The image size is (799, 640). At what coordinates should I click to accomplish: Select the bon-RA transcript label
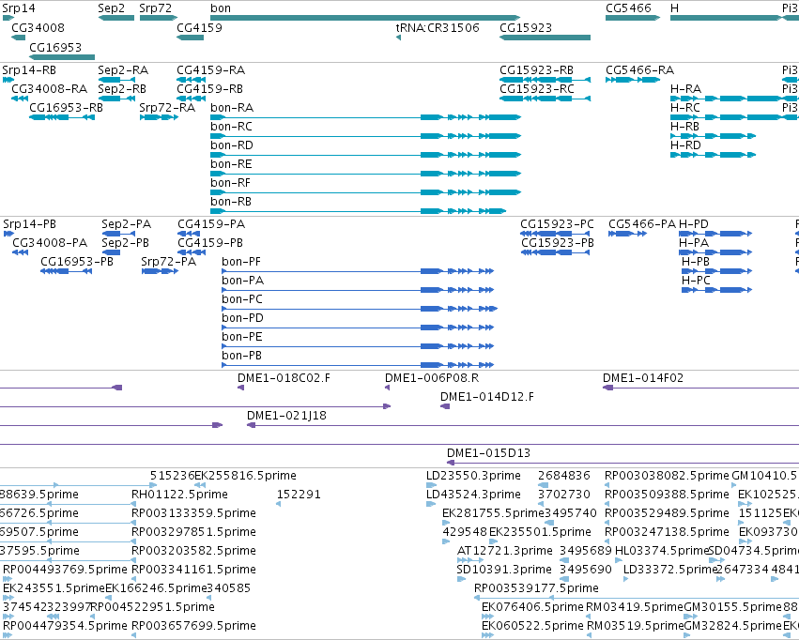pyautogui.click(x=232, y=108)
